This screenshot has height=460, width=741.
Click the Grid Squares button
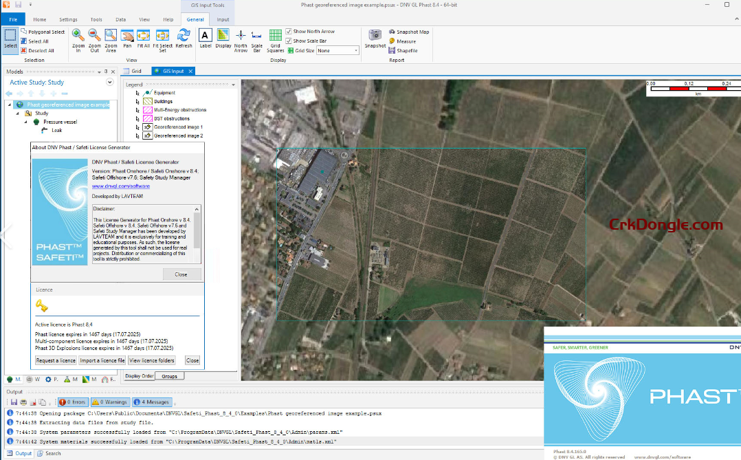275,40
